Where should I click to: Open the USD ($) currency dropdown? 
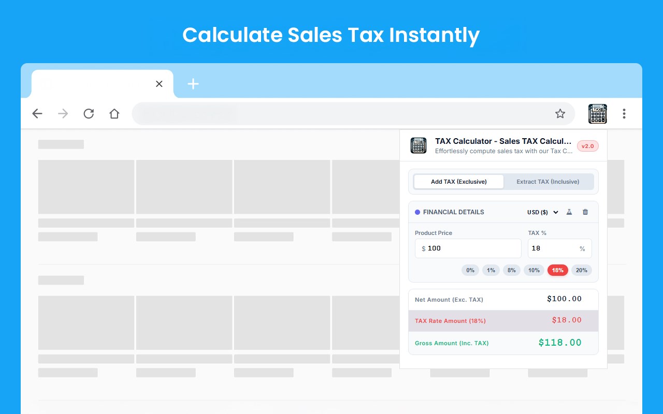pyautogui.click(x=543, y=212)
